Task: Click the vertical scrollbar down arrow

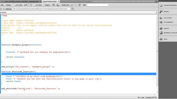Action: click(x=157, y=92)
